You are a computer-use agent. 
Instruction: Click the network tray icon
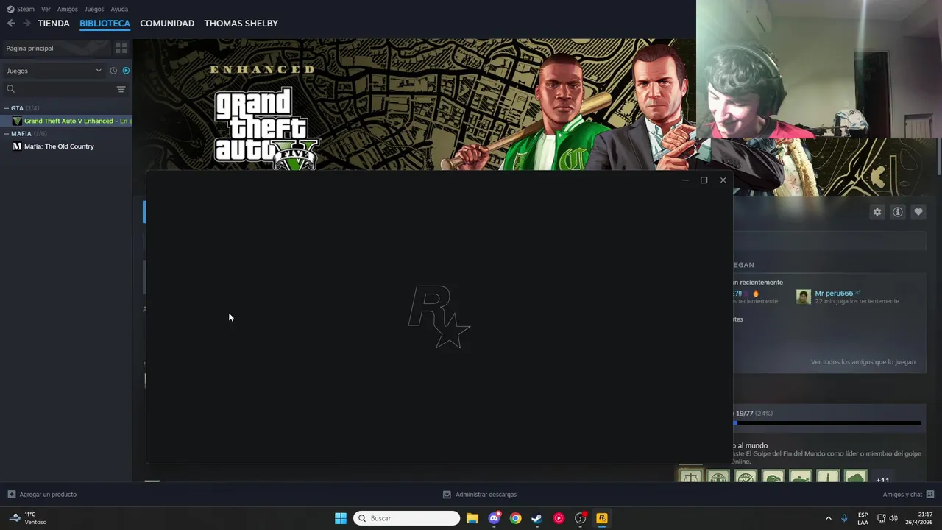[882, 518]
